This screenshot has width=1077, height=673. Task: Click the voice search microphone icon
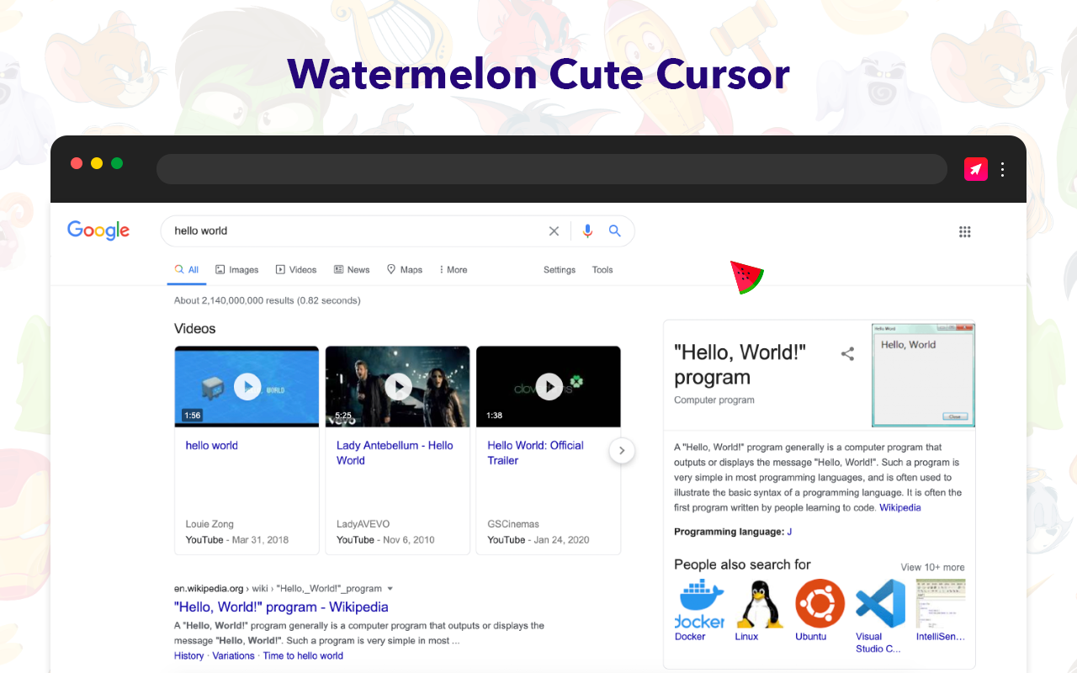click(587, 231)
